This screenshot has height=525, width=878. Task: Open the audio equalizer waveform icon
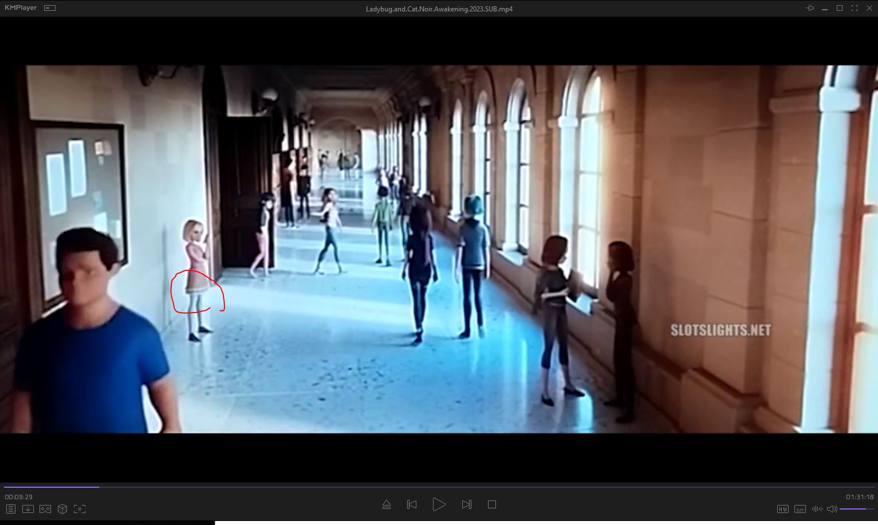817,509
